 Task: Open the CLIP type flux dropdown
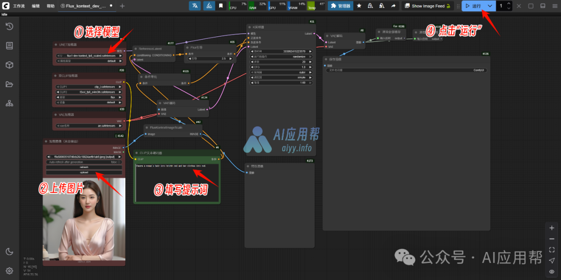pyautogui.click(x=89, y=97)
